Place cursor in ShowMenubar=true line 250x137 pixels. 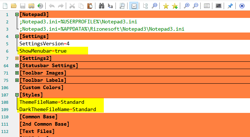click(43, 51)
